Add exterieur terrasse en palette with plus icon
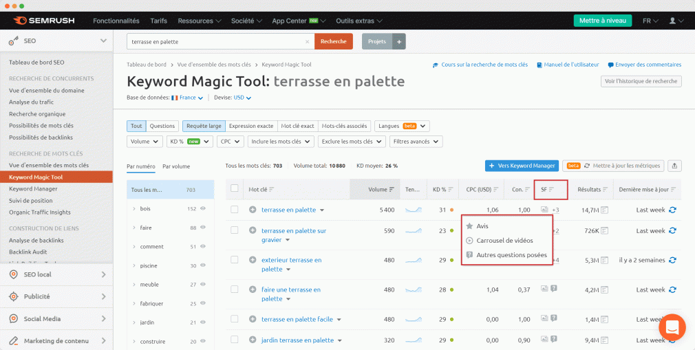Viewport: 695px width, 350px height. (253, 260)
